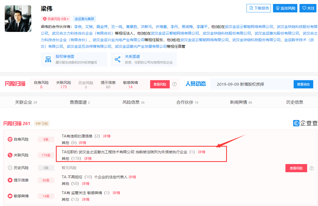The image size is (318, 206).
Task: Click the 关注 follow button
Action: coord(308,8)
